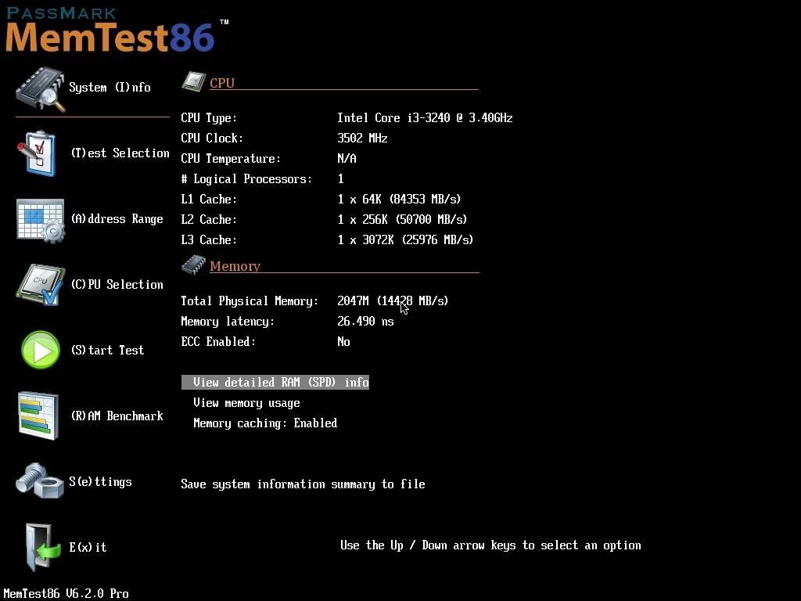Screen dimensions: 801x601
Task: Click the # Logical Processors label
Action: point(246,179)
